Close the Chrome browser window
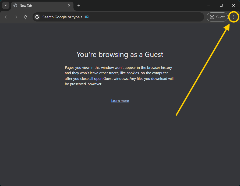Viewport: 240px width, 186px height. (233, 5)
